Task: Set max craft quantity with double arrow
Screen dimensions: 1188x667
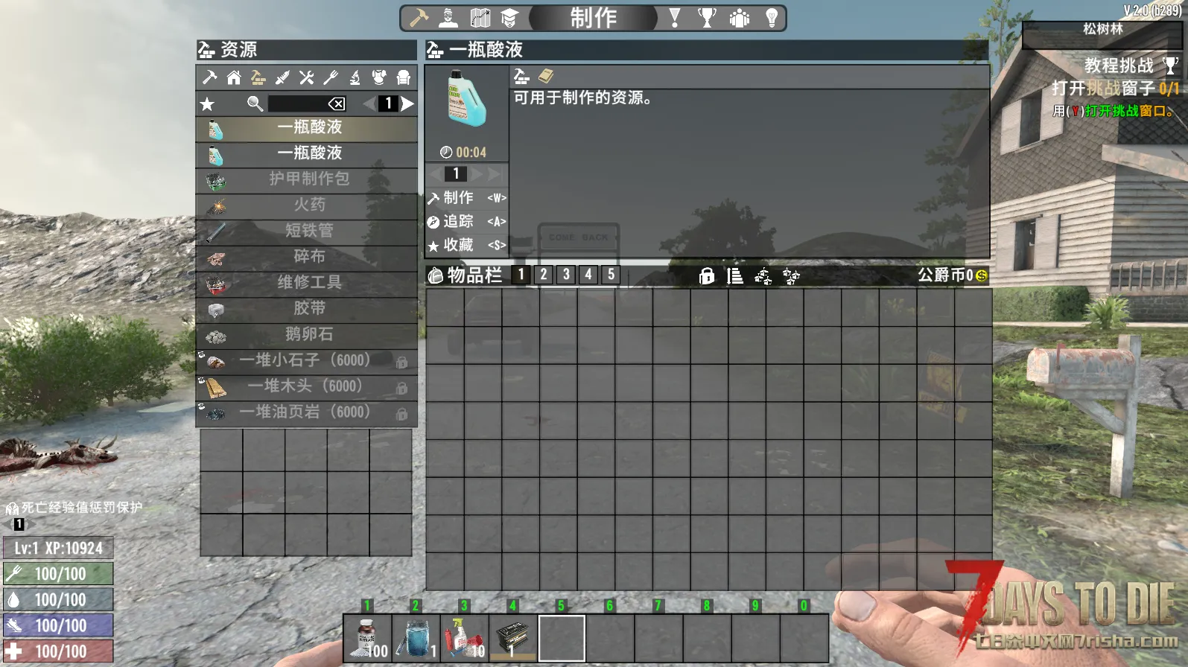Action: click(x=493, y=174)
